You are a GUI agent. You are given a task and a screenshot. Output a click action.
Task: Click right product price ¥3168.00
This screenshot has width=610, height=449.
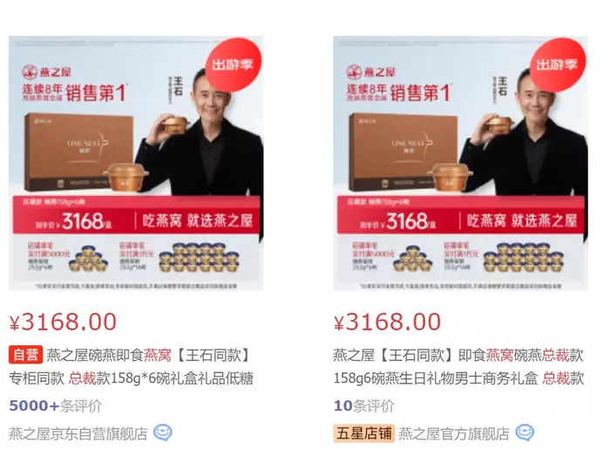(387, 322)
